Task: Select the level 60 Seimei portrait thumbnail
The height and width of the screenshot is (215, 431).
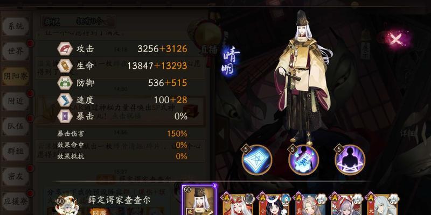Action: (x=199, y=200)
